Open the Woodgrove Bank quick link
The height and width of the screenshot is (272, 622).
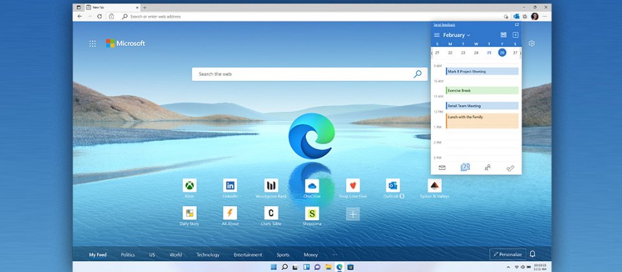(271, 185)
